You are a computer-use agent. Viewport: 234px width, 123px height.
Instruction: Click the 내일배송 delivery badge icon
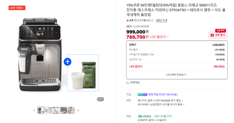point(140,116)
